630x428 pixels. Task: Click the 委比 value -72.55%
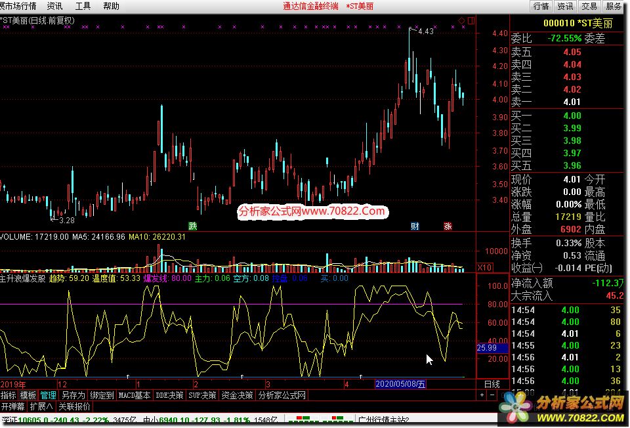pyautogui.click(x=564, y=38)
